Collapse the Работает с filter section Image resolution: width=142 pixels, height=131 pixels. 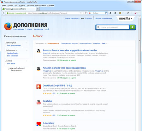click(27, 51)
